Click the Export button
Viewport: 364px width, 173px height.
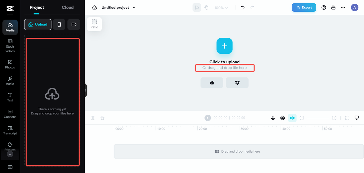tap(304, 8)
